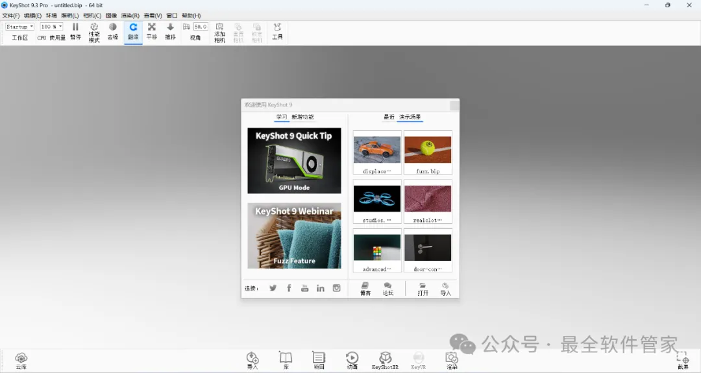Open the 照明(L) menu
The height and width of the screenshot is (373, 701).
69,16
